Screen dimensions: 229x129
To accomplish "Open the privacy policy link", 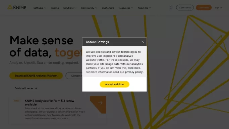I will (134, 72).
